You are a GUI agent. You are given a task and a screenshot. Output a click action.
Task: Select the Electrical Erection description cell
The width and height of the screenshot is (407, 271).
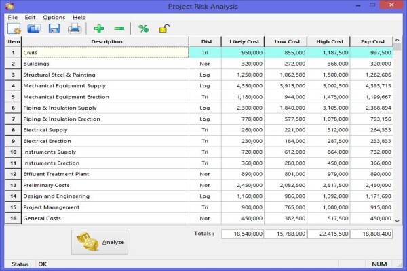point(105,141)
